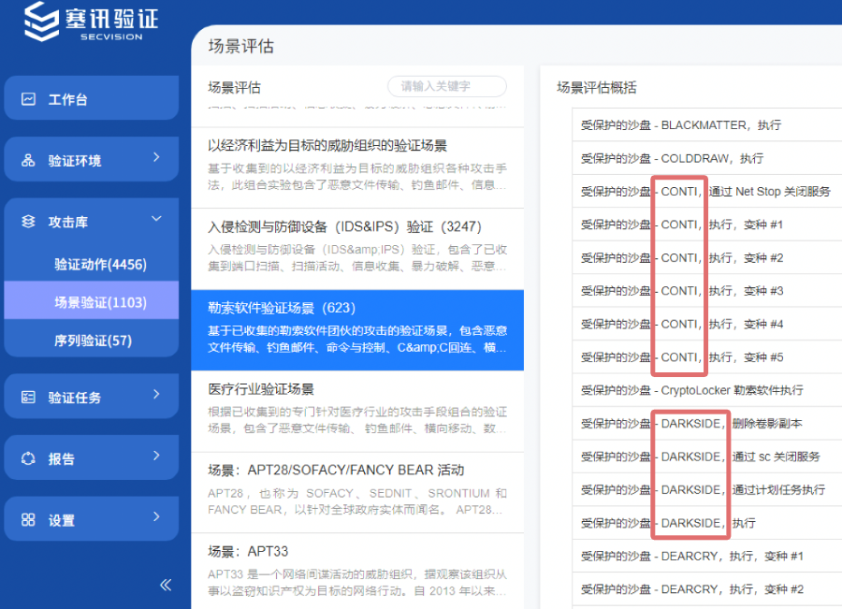Screen dimensions: 842x609
Task: Click DARKSIDE 删除卷影副本 row
Action: click(x=706, y=424)
